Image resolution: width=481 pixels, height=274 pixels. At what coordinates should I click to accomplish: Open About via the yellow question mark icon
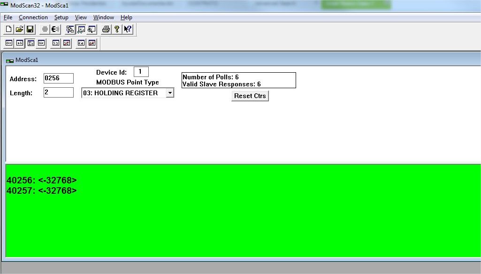117,30
